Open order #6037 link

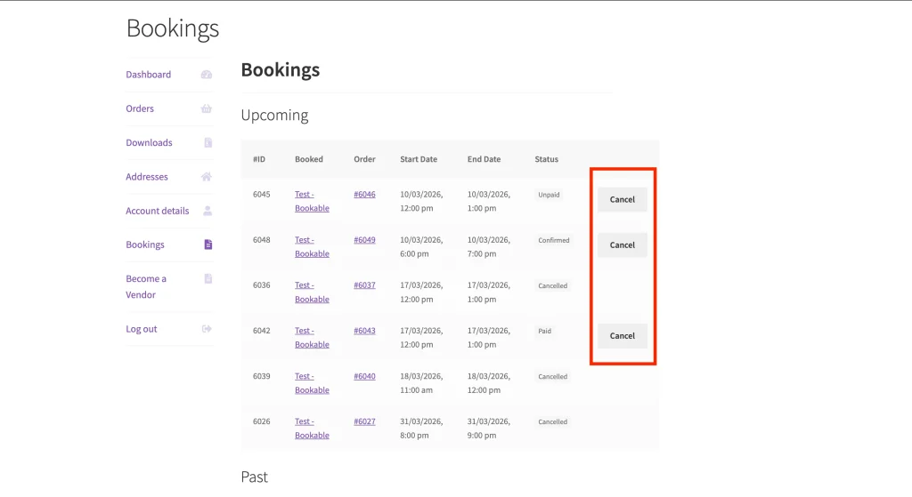(364, 285)
